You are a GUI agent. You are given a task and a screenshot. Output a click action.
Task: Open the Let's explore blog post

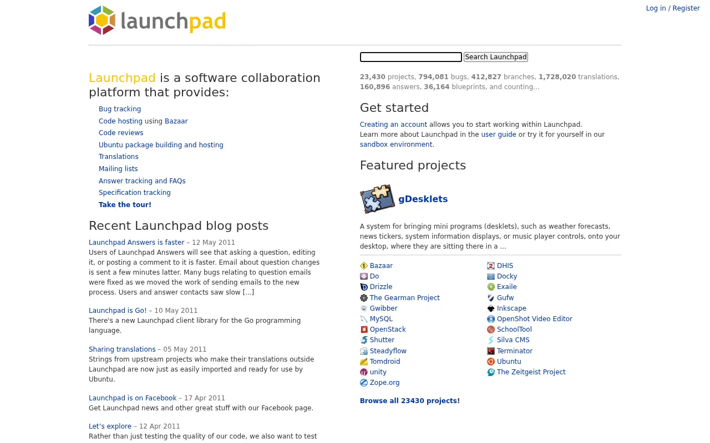(x=110, y=426)
